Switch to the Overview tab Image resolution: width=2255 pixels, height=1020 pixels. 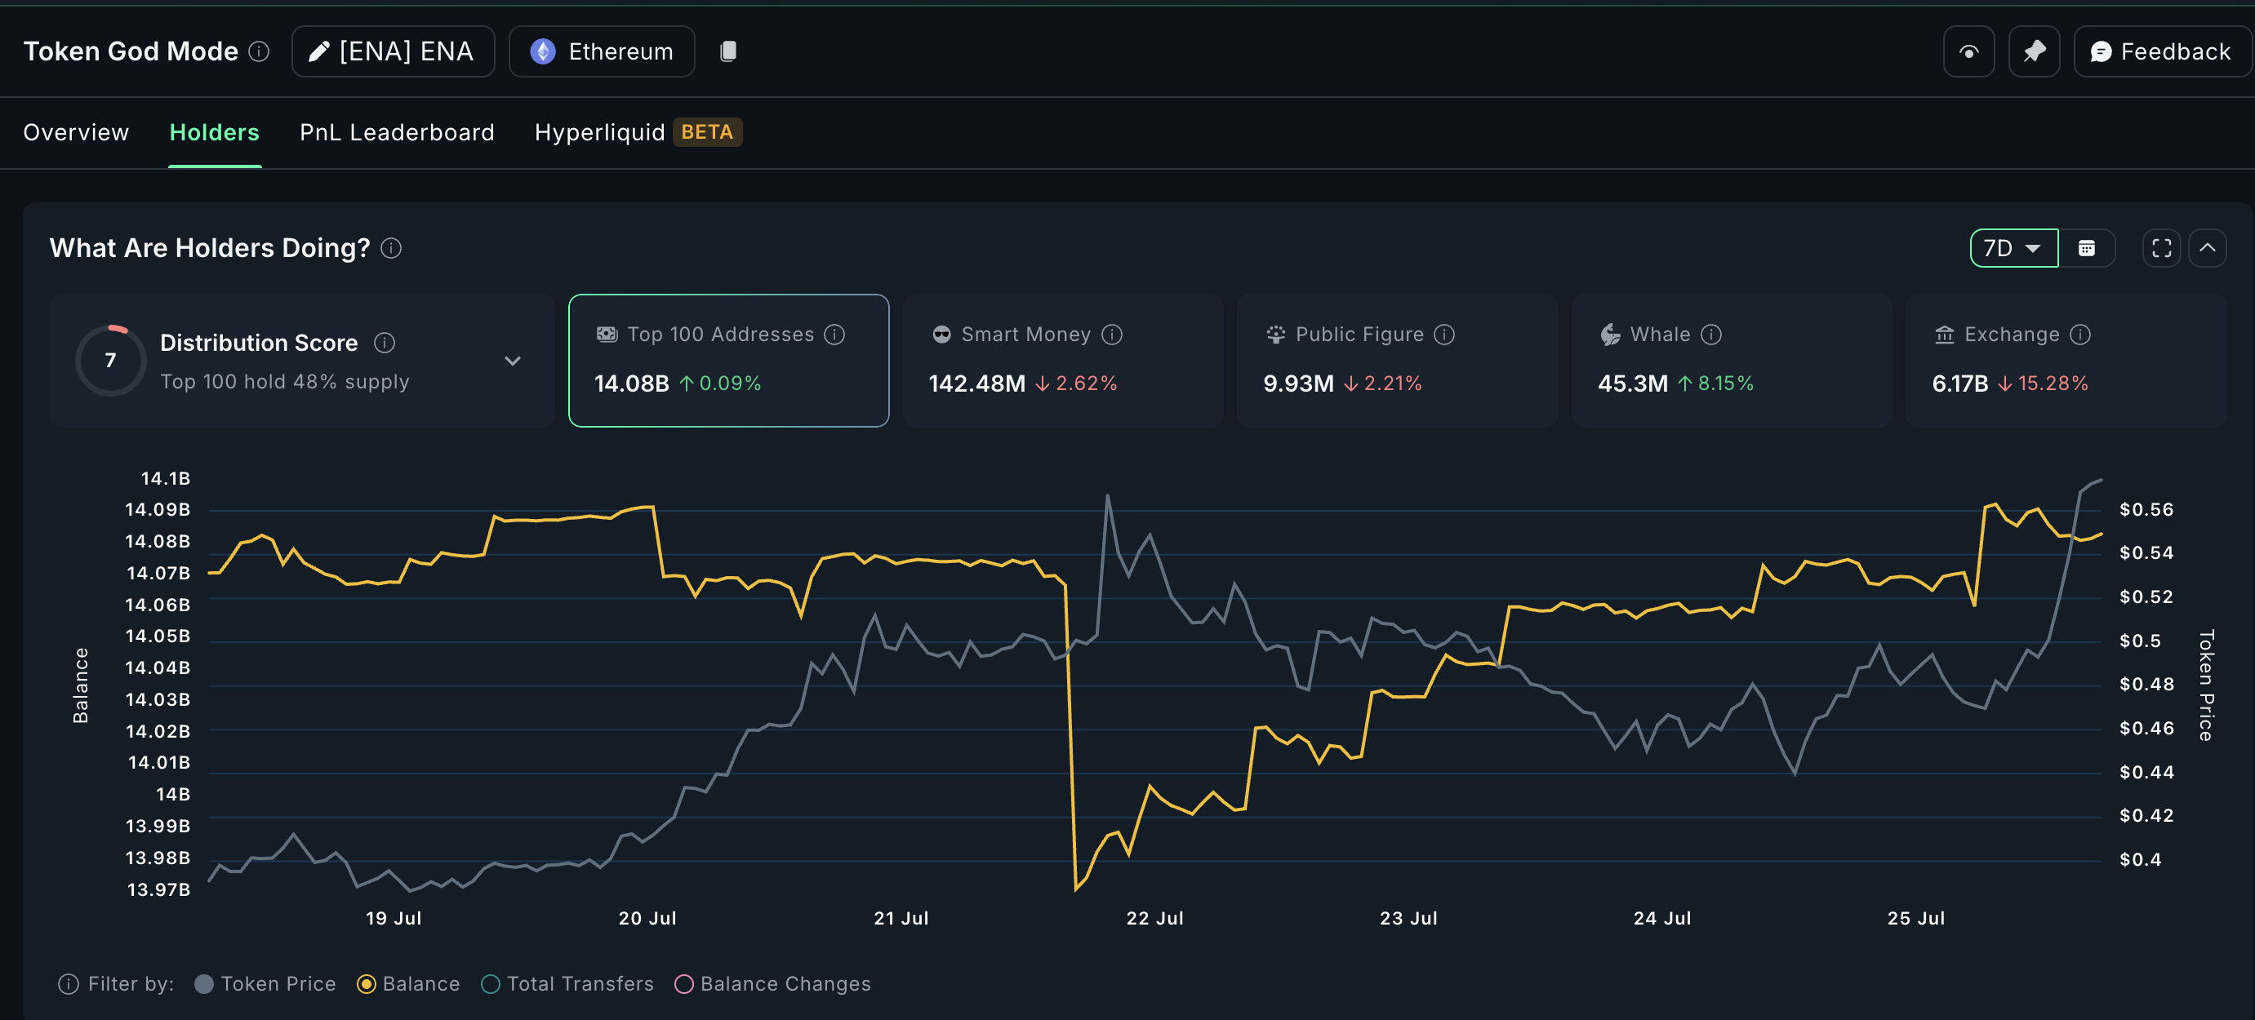[76, 132]
